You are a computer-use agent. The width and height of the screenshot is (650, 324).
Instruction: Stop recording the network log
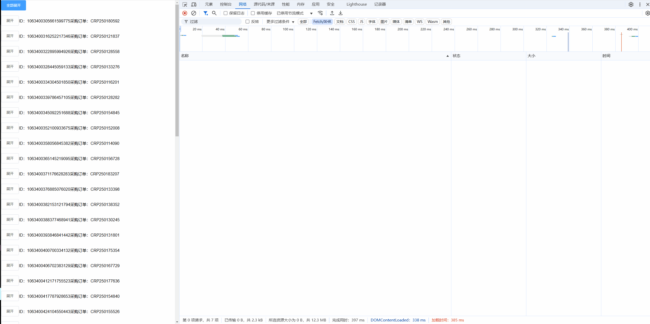185,13
